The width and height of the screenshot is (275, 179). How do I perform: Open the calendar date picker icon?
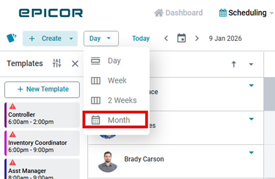tap(181, 38)
